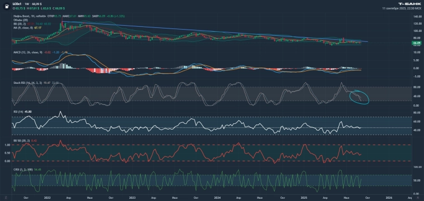Image resolution: width=424 pixels, height=201 pixels.
Task: Click the 2026 label on time axis
Action: coord(389,198)
